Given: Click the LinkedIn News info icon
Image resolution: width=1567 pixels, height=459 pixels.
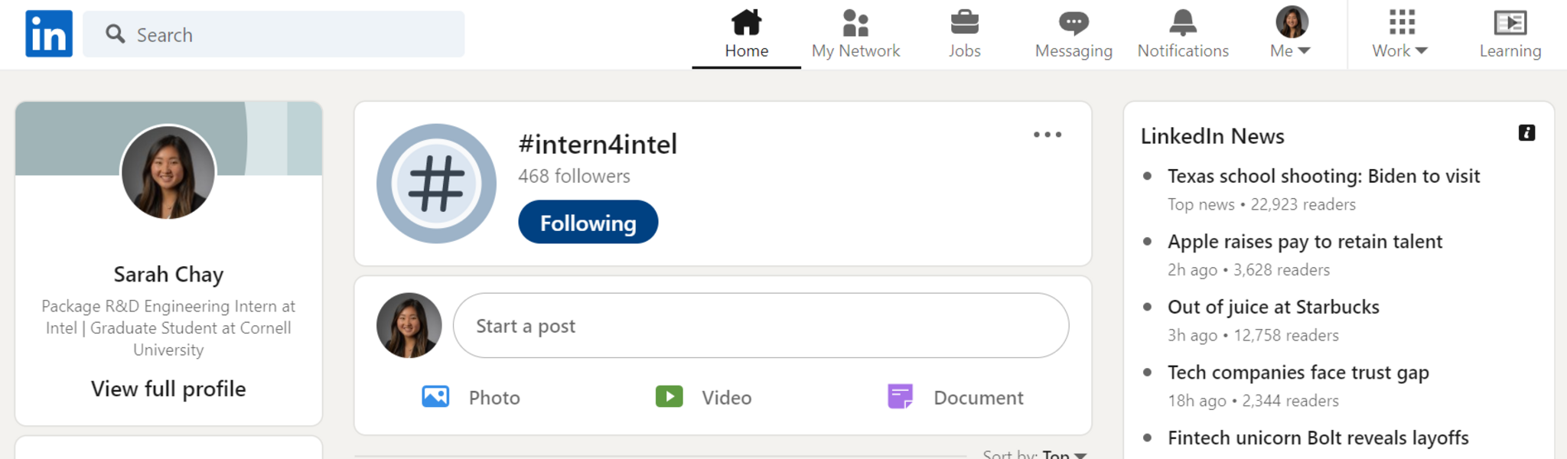Looking at the screenshot, I should (1526, 133).
